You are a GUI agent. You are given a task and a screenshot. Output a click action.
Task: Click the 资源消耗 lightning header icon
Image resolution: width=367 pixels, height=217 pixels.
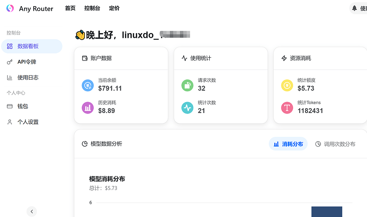coord(284,58)
